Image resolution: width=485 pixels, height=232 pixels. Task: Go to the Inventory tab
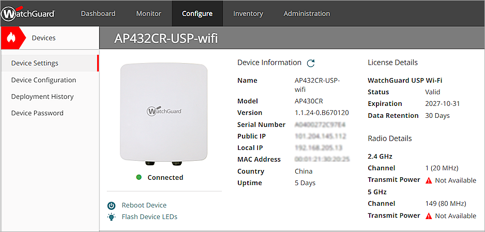(248, 13)
